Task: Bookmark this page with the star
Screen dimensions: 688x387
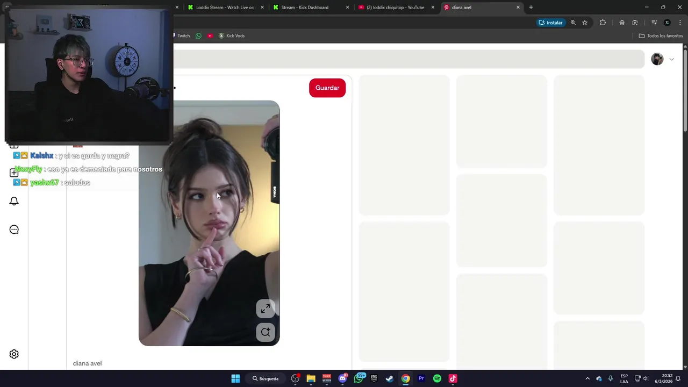Action: click(x=585, y=23)
